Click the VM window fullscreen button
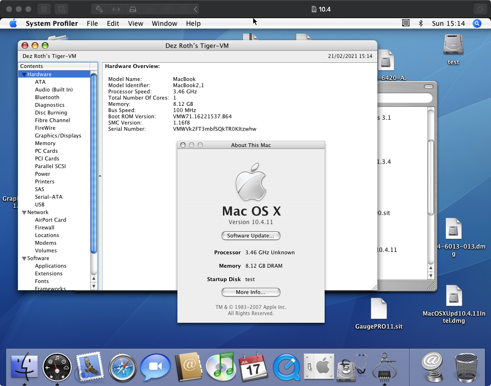 (x=480, y=9)
